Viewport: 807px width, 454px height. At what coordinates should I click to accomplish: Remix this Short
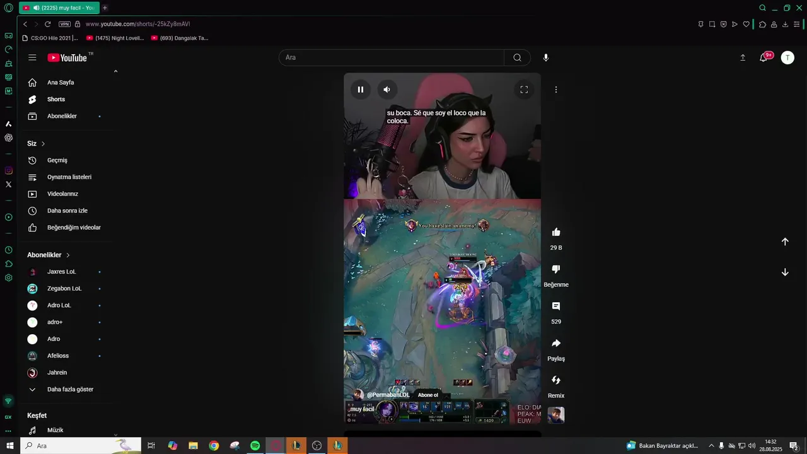click(556, 380)
